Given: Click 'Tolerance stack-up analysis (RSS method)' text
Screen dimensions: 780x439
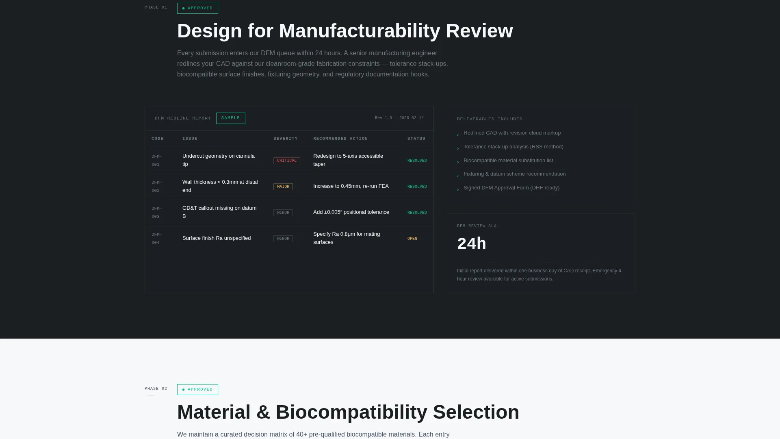Looking at the screenshot, I should pyautogui.click(x=513, y=147).
